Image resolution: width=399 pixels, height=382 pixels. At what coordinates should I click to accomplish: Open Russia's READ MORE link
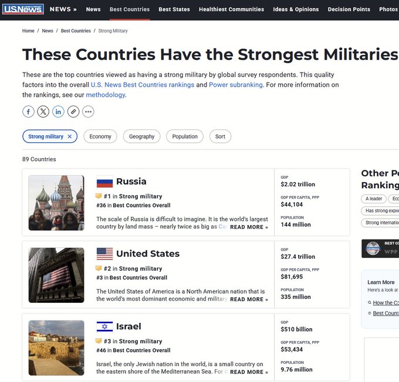pyautogui.click(x=249, y=227)
